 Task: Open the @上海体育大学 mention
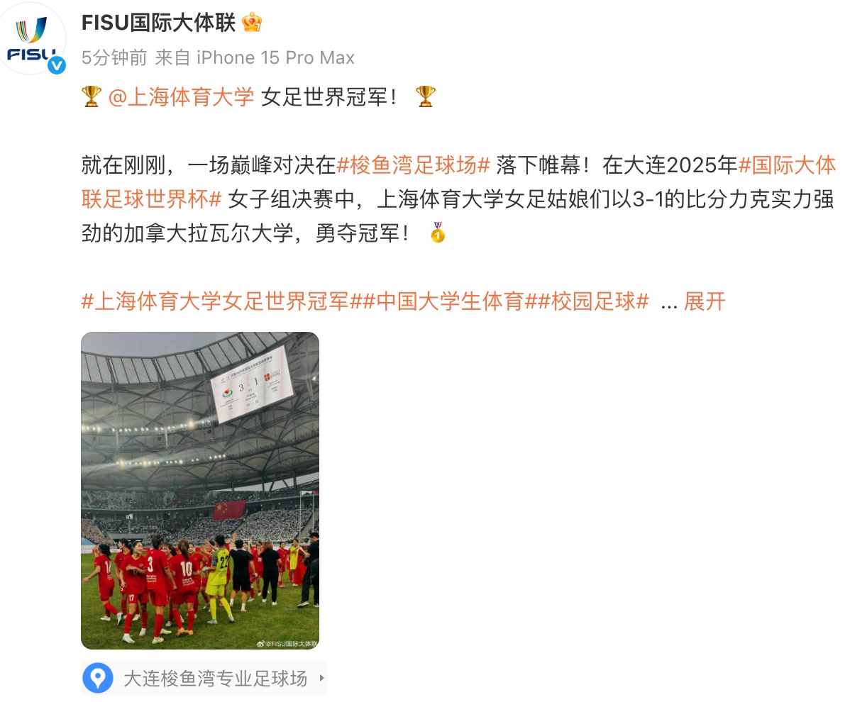coord(181,96)
